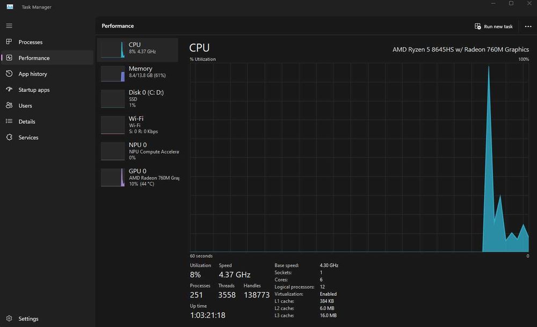Select the CPU mini graph thumbnail
The width and height of the screenshot is (537, 327).
pos(113,49)
